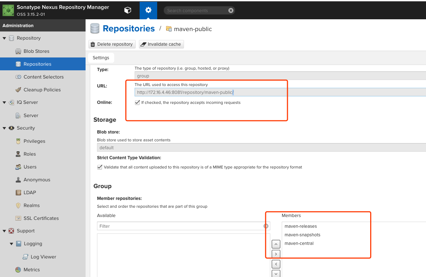Click the Repository section icon in sidebar

tap(11, 38)
